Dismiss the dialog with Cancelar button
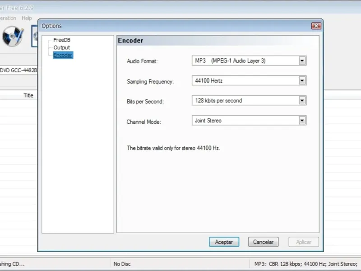 (263, 242)
